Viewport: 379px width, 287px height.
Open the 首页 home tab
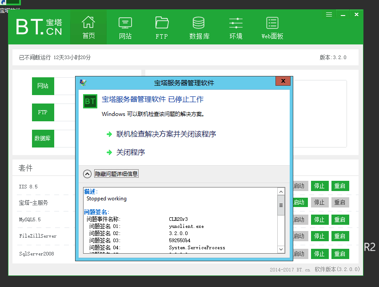[x=88, y=27]
